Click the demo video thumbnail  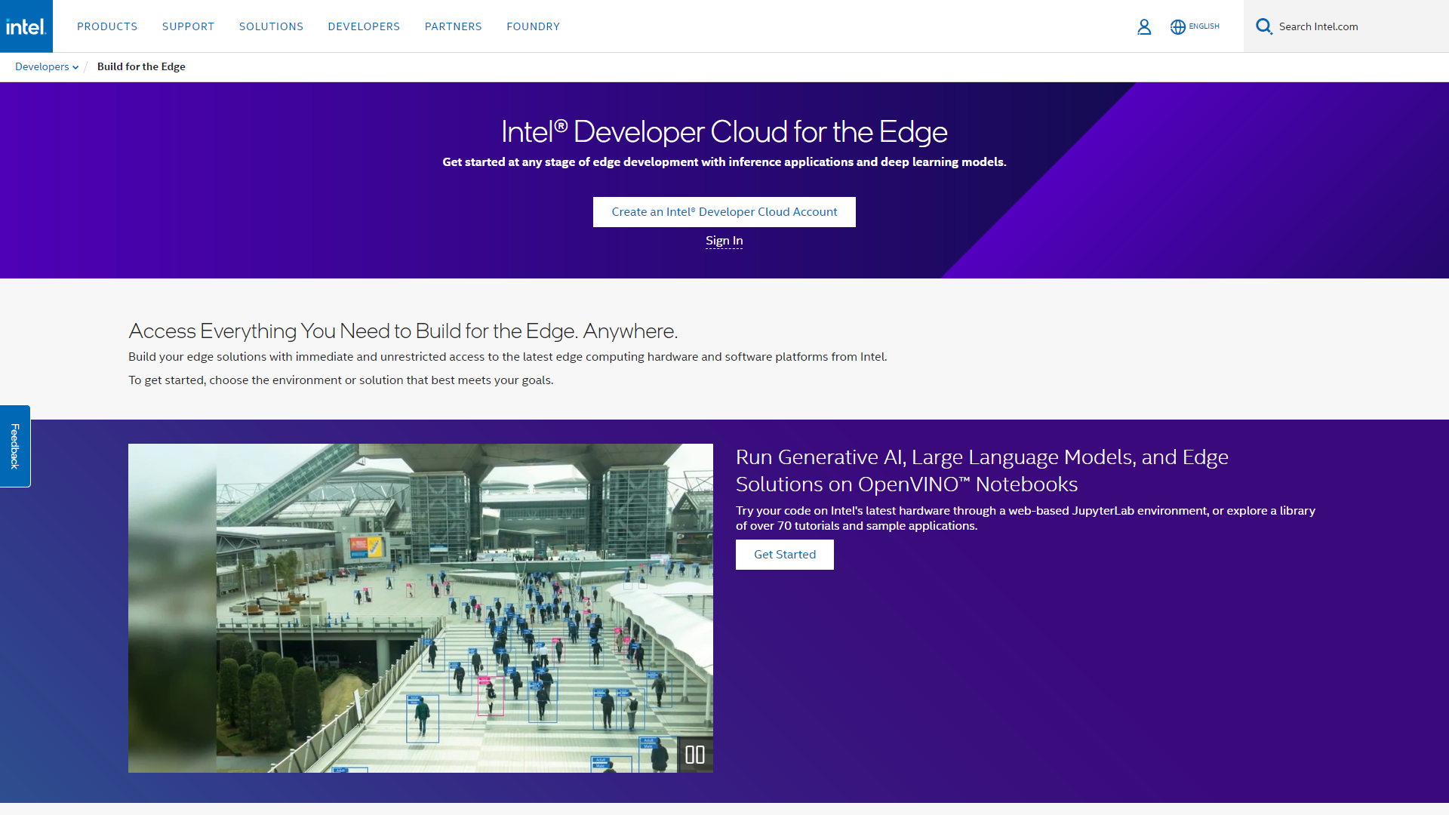[x=420, y=608]
